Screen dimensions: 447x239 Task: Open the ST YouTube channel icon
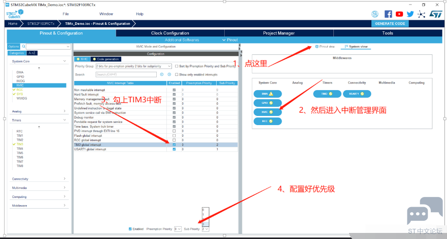click(x=399, y=14)
